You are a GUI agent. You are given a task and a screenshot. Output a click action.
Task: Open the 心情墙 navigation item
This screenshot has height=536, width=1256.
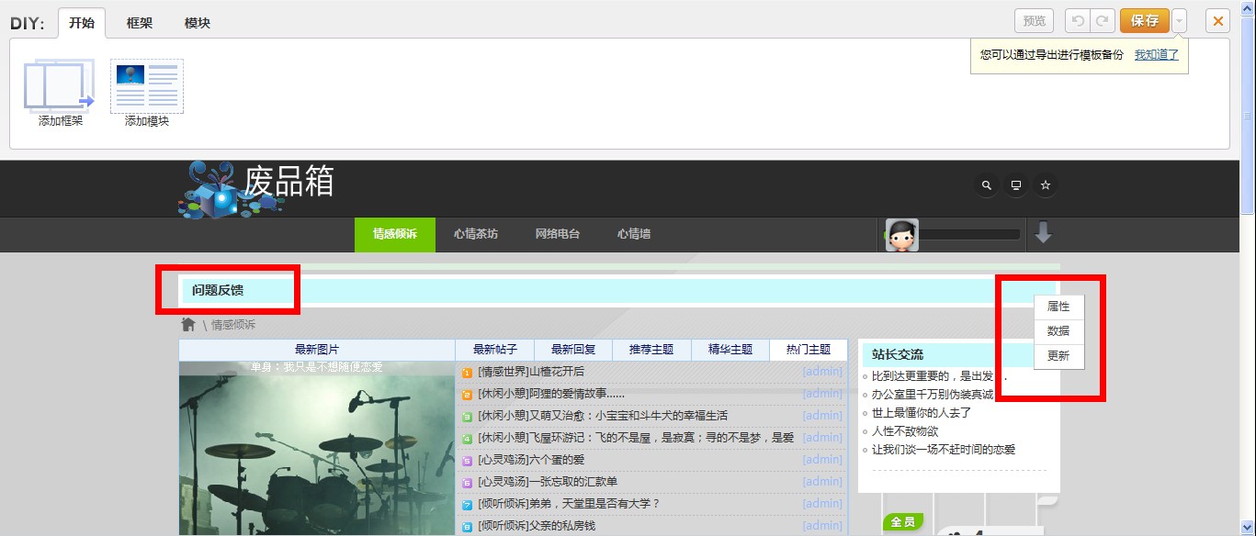(x=634, y=234)
